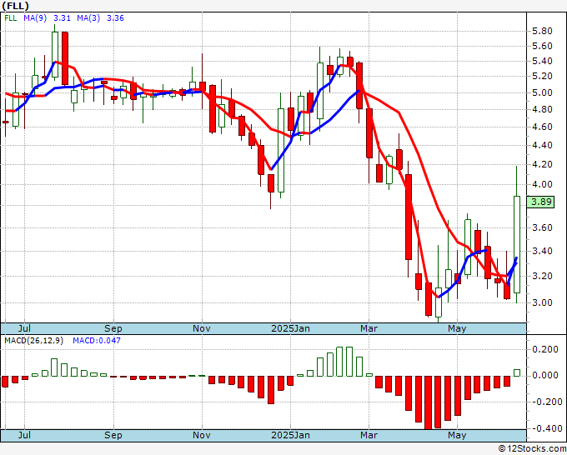
Task: Click the 5.40 price axis label
Action: [543, 61]
